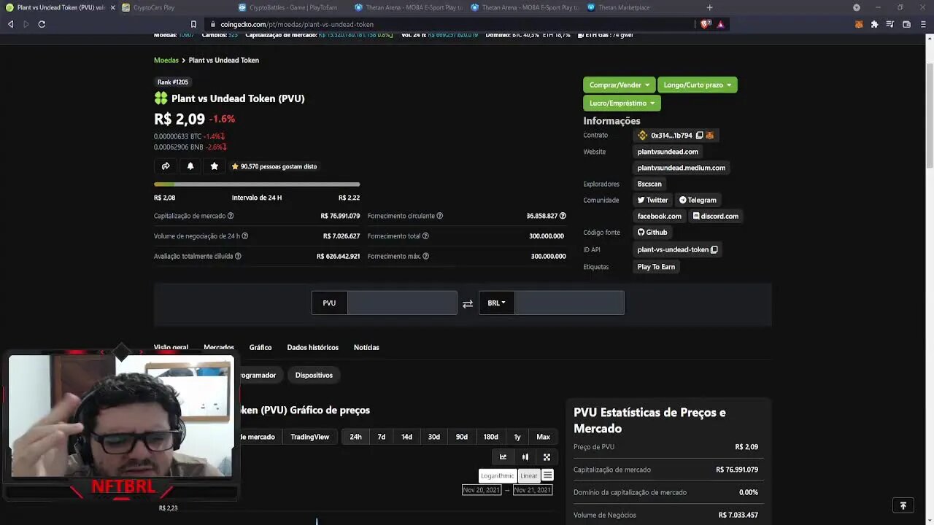Image resolution: width=934 pixels, height=525 pixels.
Task: Select Logarithmic chart scale
Action: (498, 475)
